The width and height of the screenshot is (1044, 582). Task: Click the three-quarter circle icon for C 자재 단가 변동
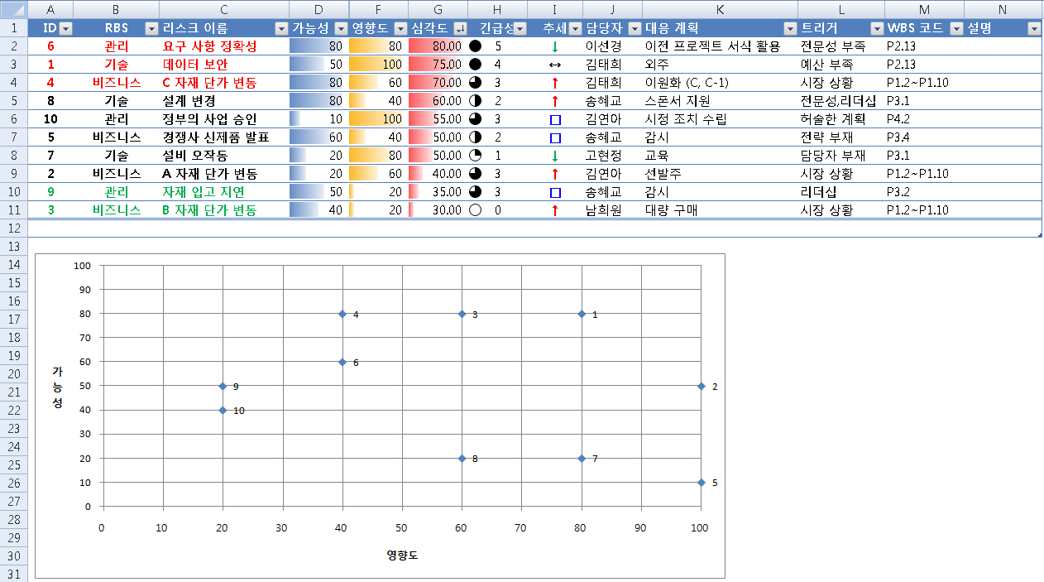tap(475, 83)
